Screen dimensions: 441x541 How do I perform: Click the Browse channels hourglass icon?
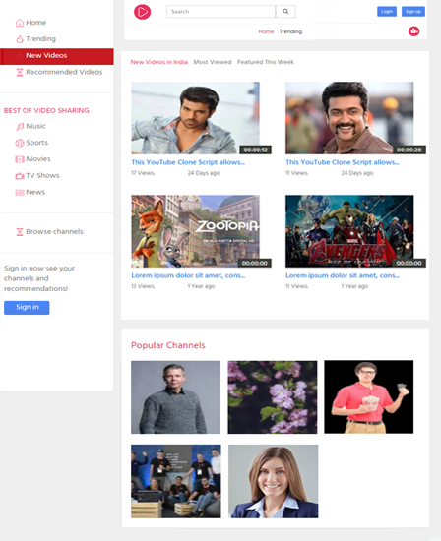(20, 232)
